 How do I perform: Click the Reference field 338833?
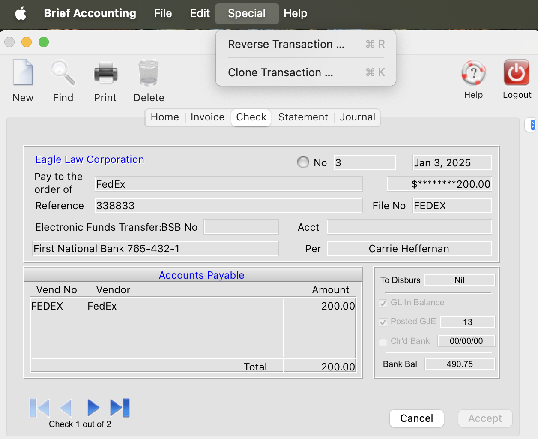[228, 205]
